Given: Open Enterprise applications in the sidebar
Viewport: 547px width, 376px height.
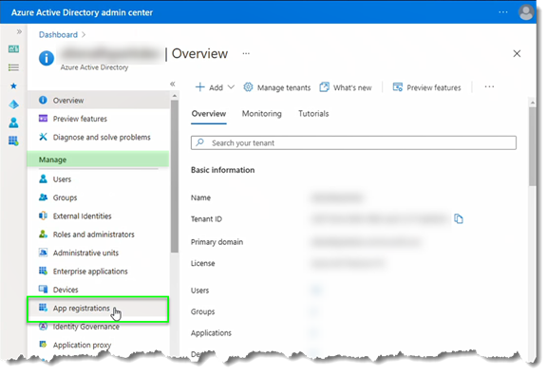Looking at the screenshot, I should 98,271.
